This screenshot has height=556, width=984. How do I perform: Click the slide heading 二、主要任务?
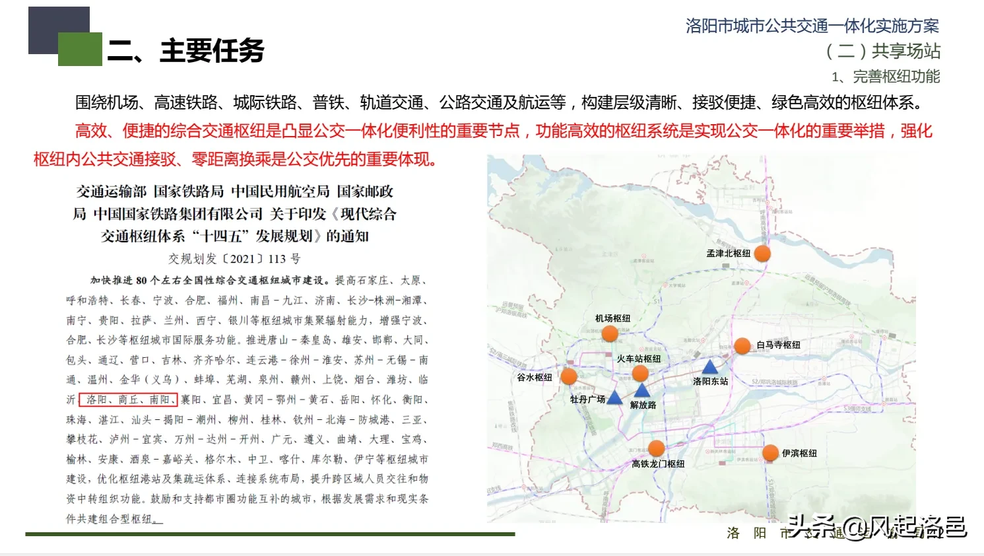pyautogui.click(x=185, y=51)
